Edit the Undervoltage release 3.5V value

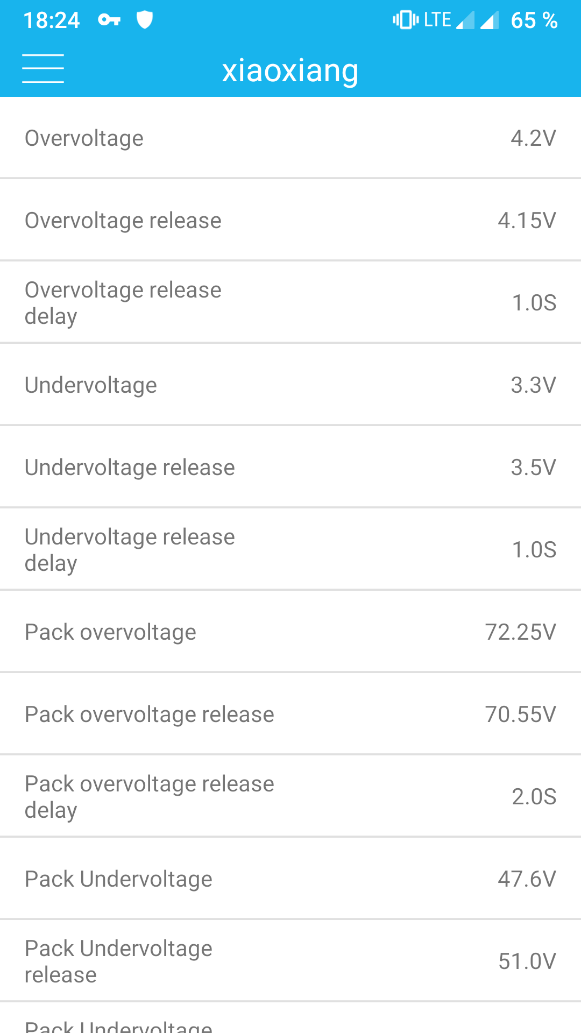coord(533,468)
